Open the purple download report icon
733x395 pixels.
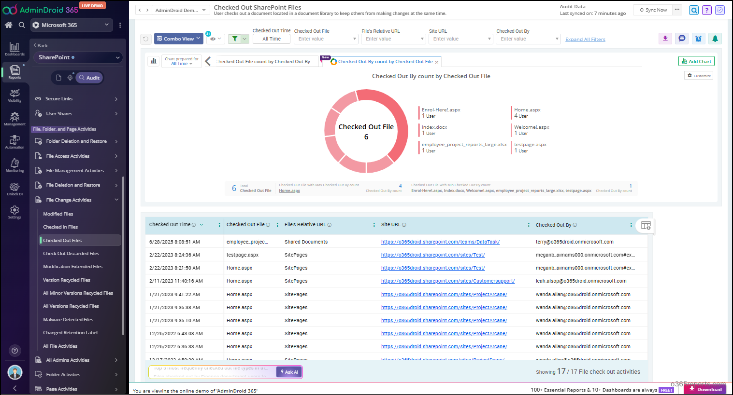pyautogui.click(x=665, y=39)
